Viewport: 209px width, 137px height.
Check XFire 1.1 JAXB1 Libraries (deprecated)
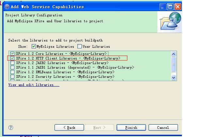(x=12, y=67)
